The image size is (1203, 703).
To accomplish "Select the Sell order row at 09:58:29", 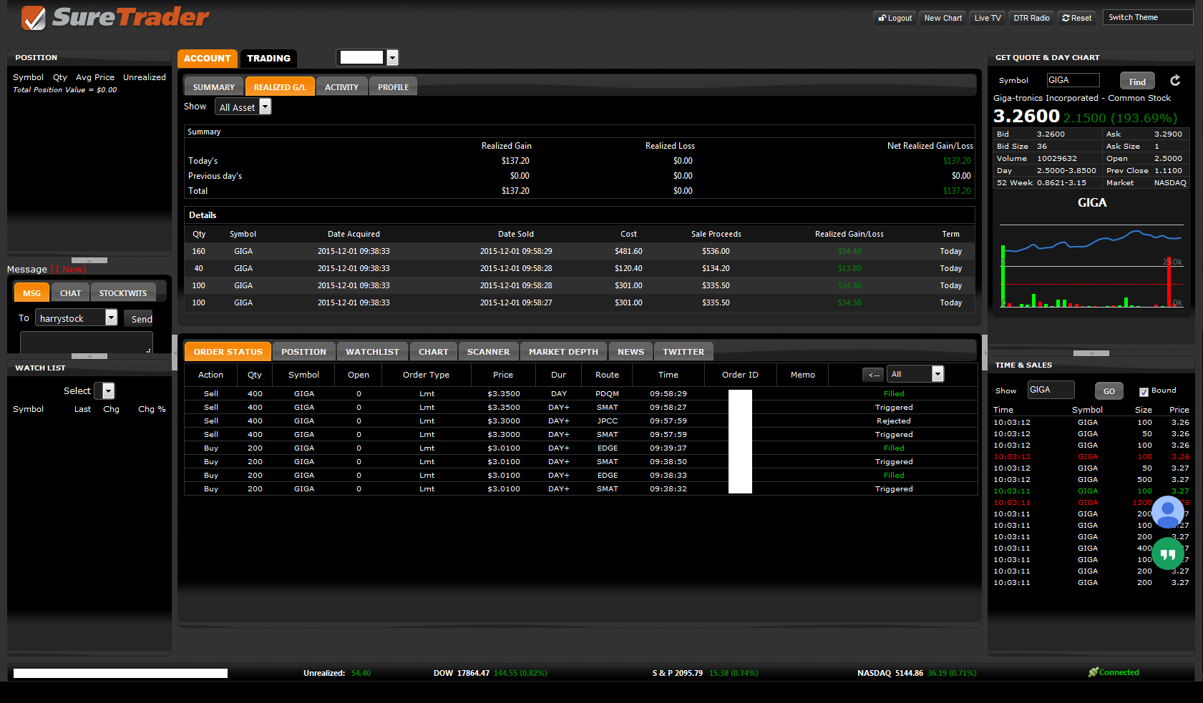I will click(x=580, y=394).
